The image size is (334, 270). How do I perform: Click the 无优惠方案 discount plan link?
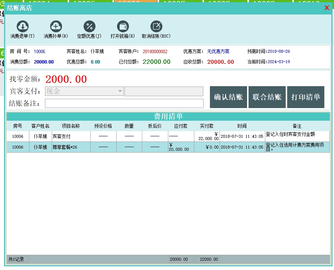(218, 52)
